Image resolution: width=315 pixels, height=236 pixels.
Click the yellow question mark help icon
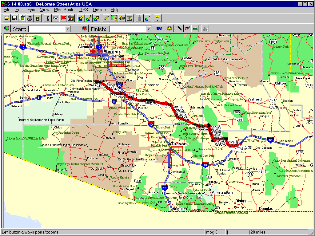(157, 18)
